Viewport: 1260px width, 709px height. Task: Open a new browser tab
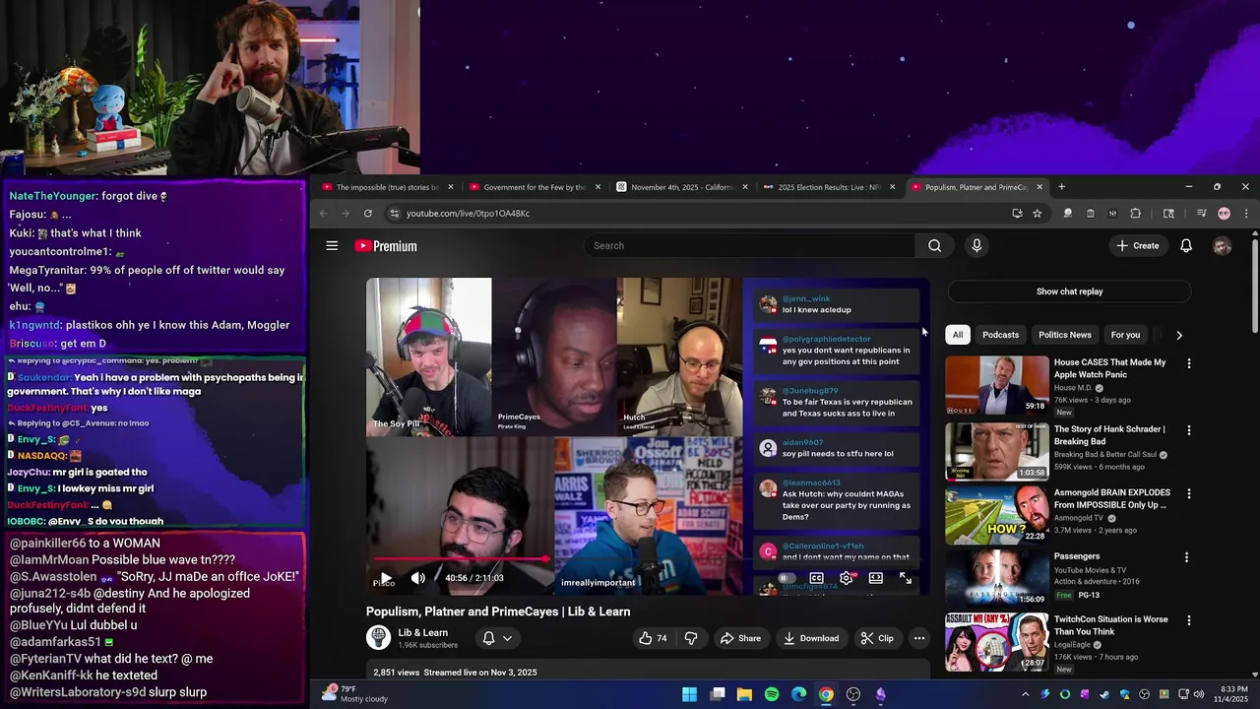pyautogui.click(x=1061, y=187)
